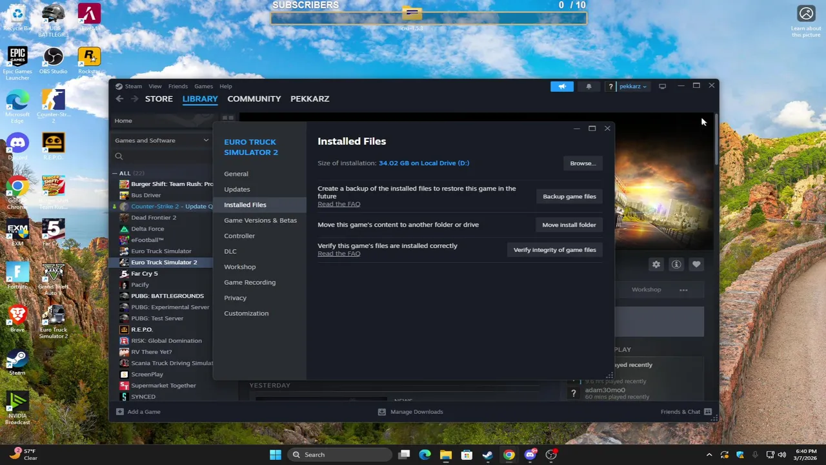Click Move install folder button
Image resolution: width=826 pixels, height=465 pixels.
[569, 225]
